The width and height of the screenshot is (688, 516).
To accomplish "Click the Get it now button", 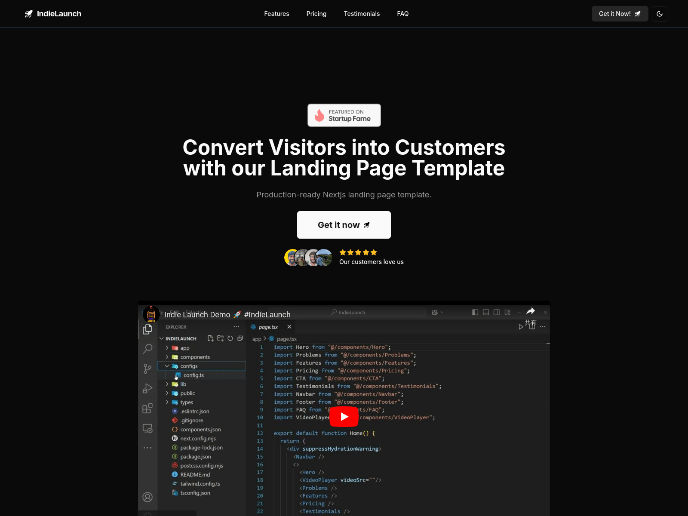I will (x=344, y=224).
